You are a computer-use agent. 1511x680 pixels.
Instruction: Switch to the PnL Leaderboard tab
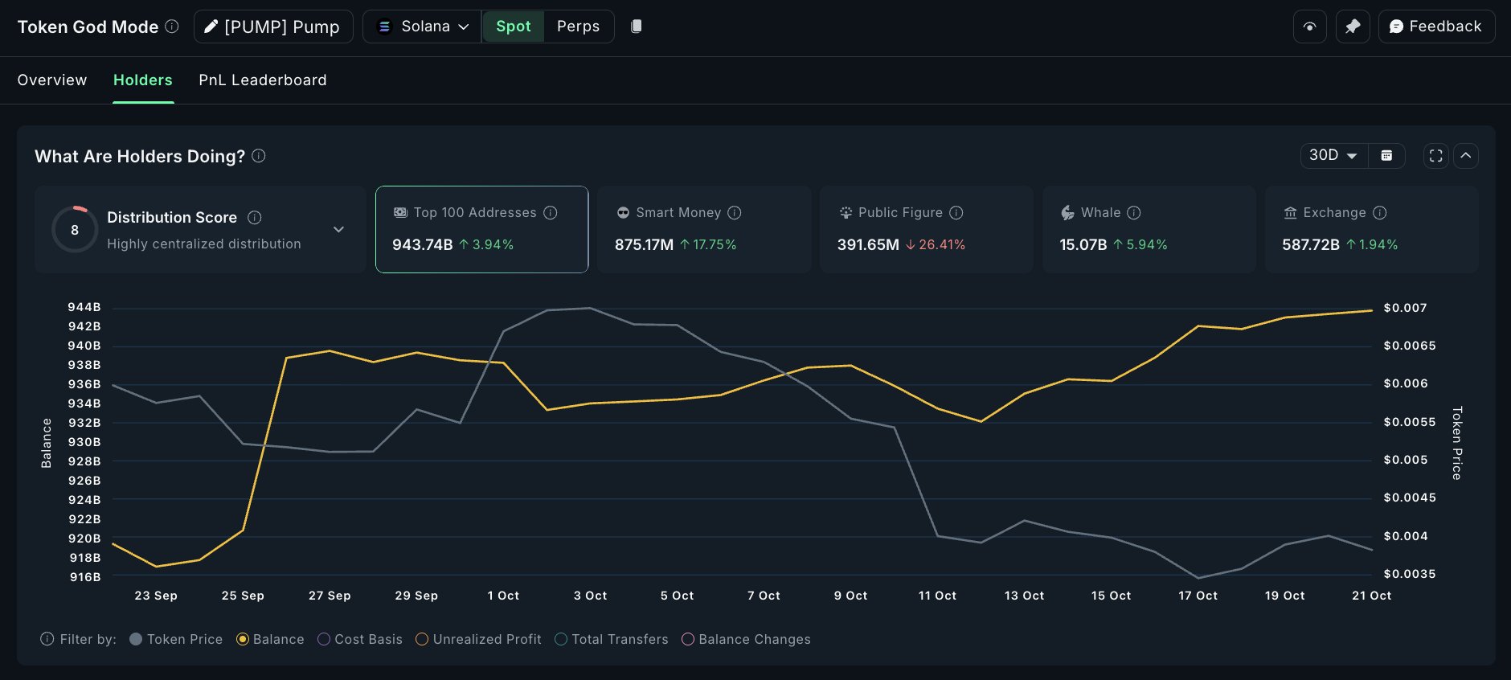[263, 80]
